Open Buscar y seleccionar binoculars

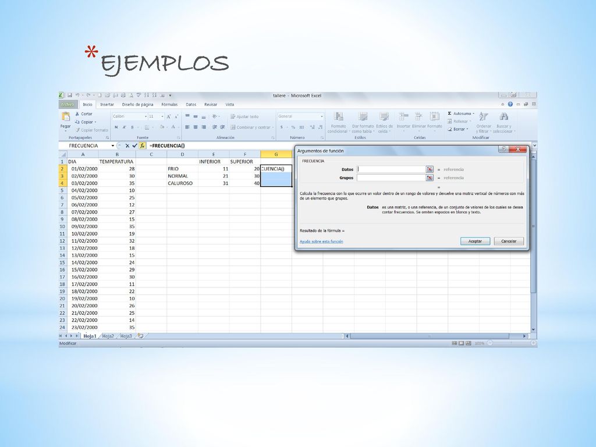coord(504,122)
